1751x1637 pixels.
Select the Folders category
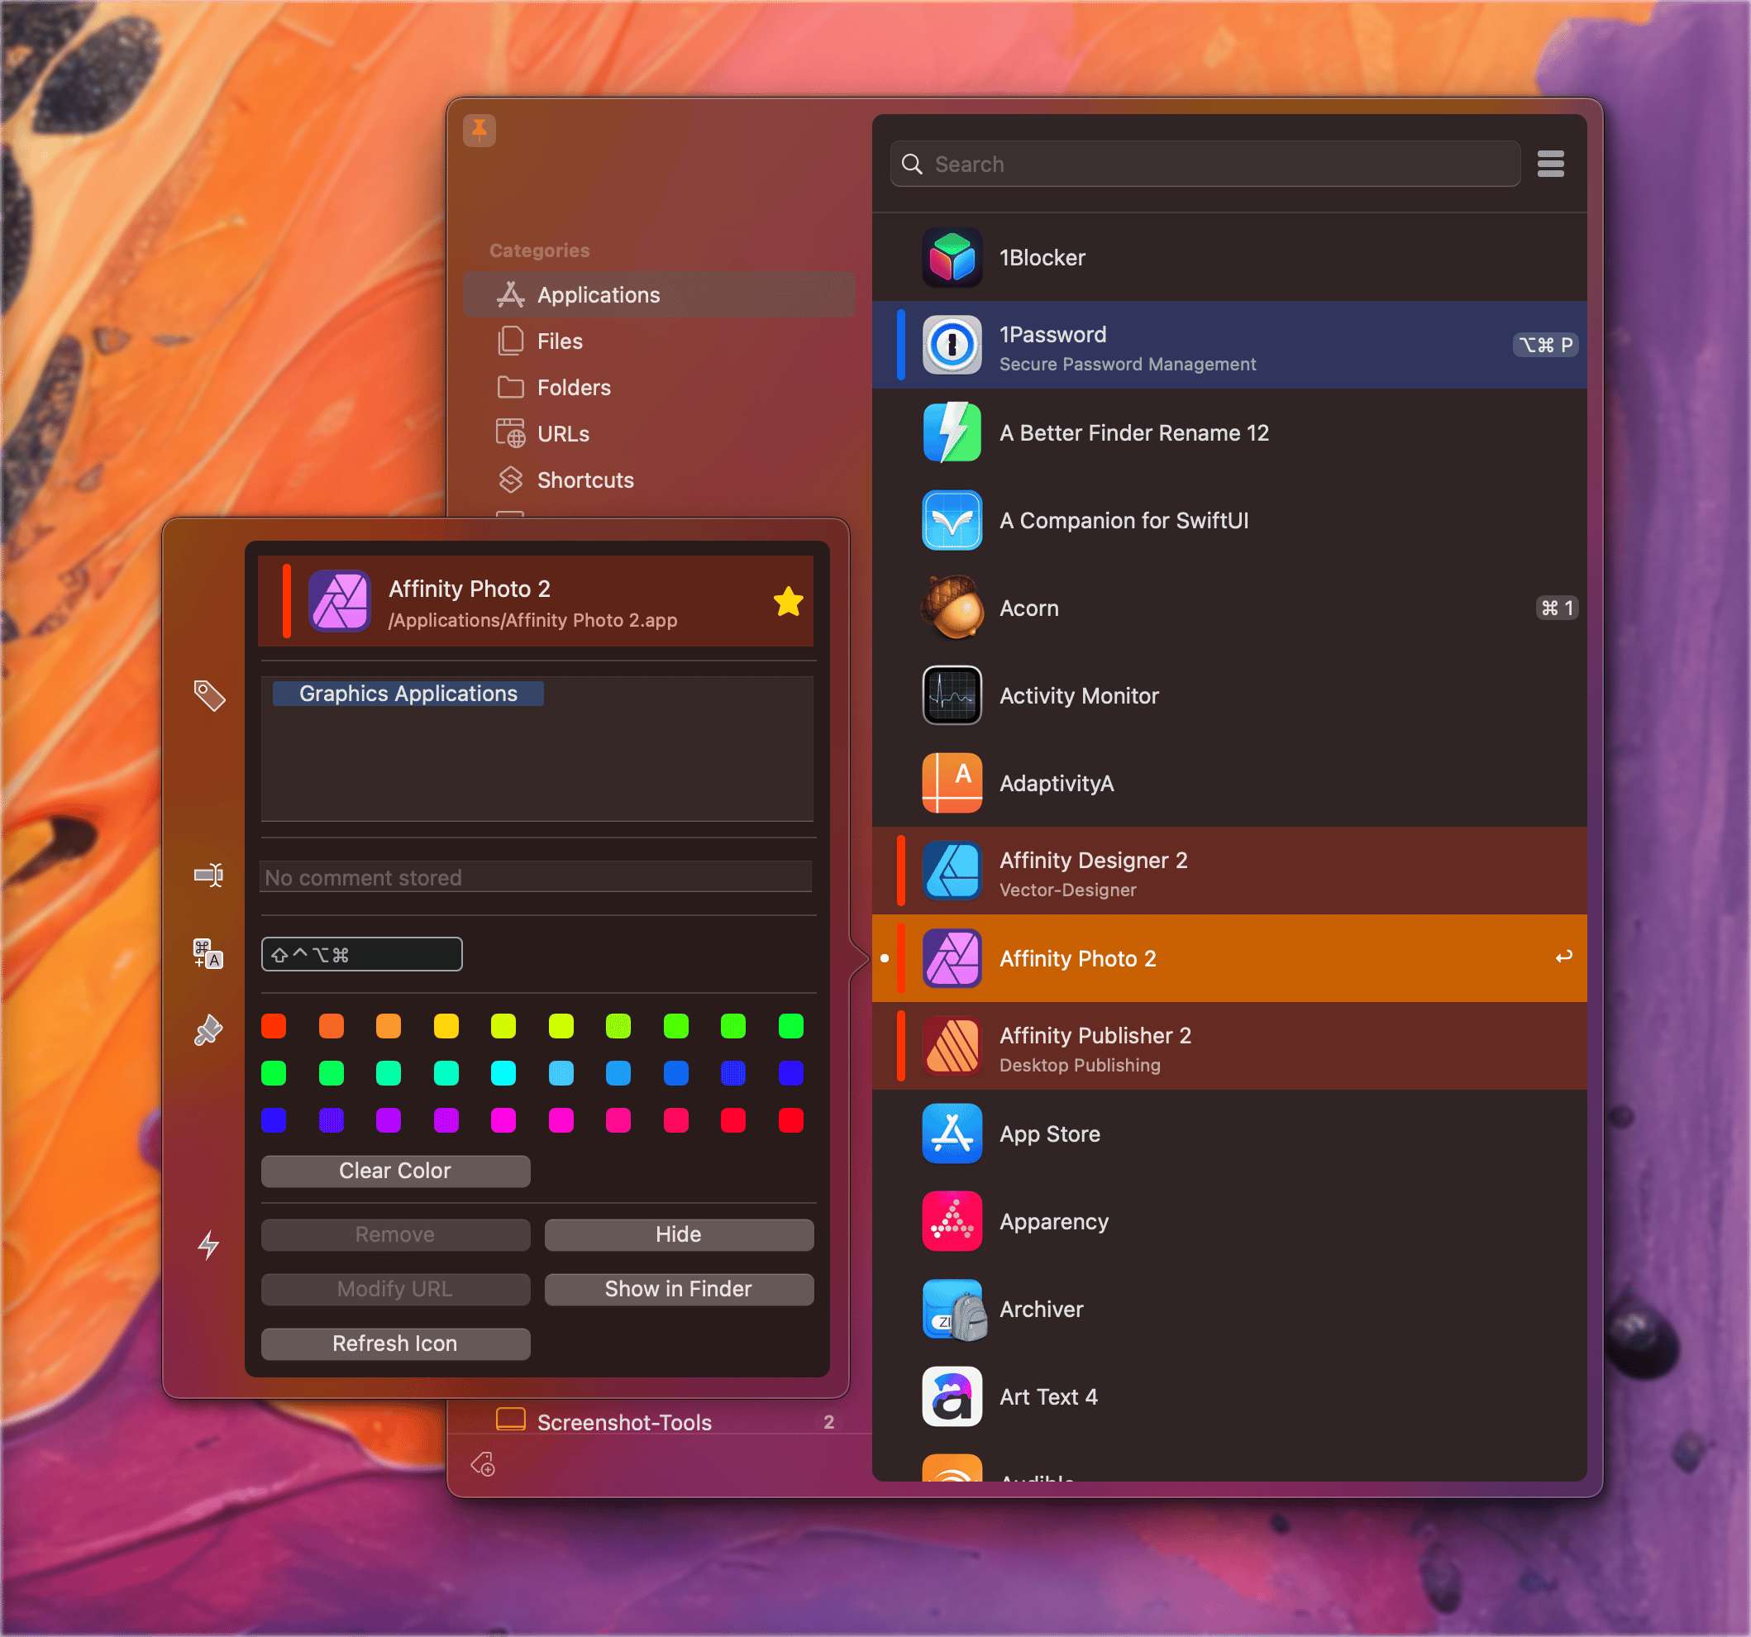pos(659,388)
